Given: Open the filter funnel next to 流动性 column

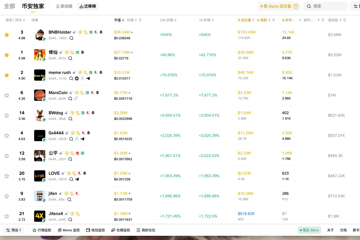Looking at the screenshot, I should pos(345,20).
